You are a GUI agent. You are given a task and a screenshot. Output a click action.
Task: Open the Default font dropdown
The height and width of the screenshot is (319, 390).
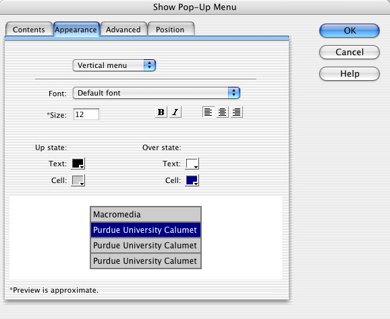pyautogui.click(x=156, y=93)
